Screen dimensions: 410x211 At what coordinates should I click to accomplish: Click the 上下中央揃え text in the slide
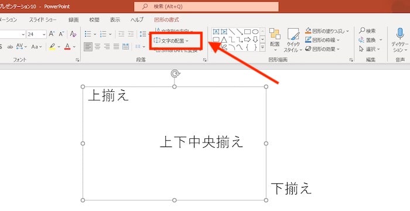(x=201, y=142)
